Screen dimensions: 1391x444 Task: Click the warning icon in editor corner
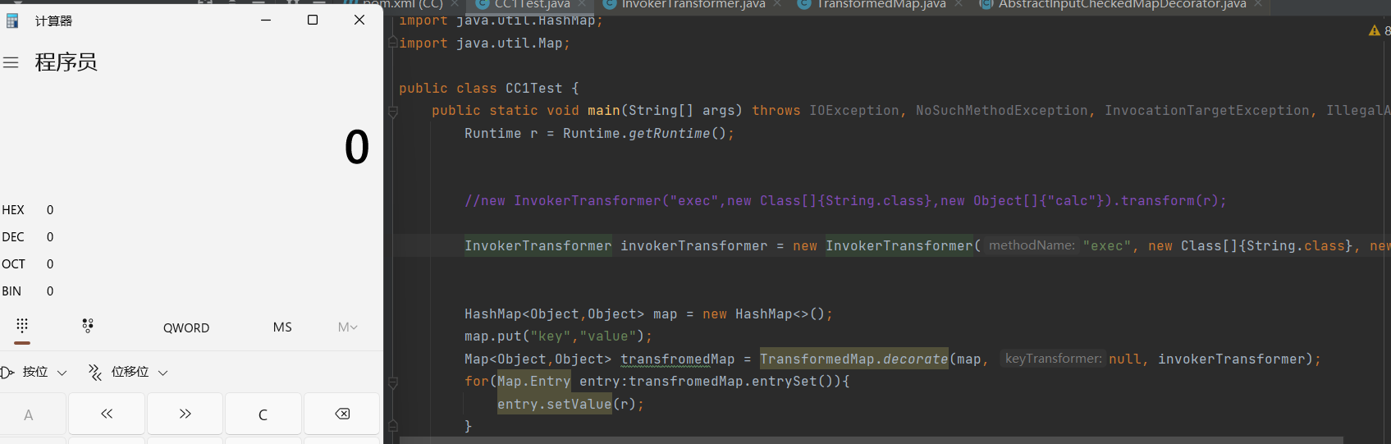coord(1374,30)
